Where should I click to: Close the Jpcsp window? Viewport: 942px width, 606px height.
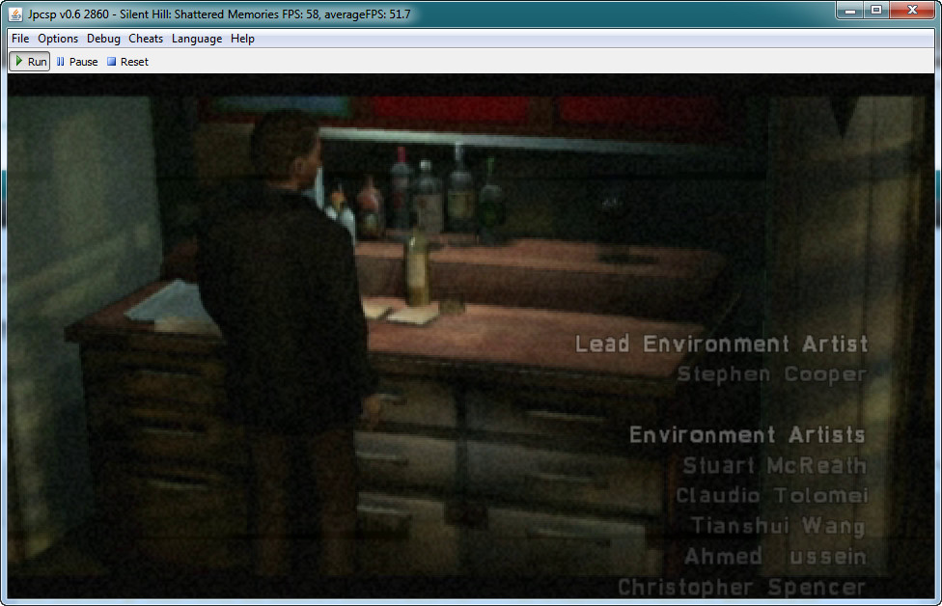point(911,11)
